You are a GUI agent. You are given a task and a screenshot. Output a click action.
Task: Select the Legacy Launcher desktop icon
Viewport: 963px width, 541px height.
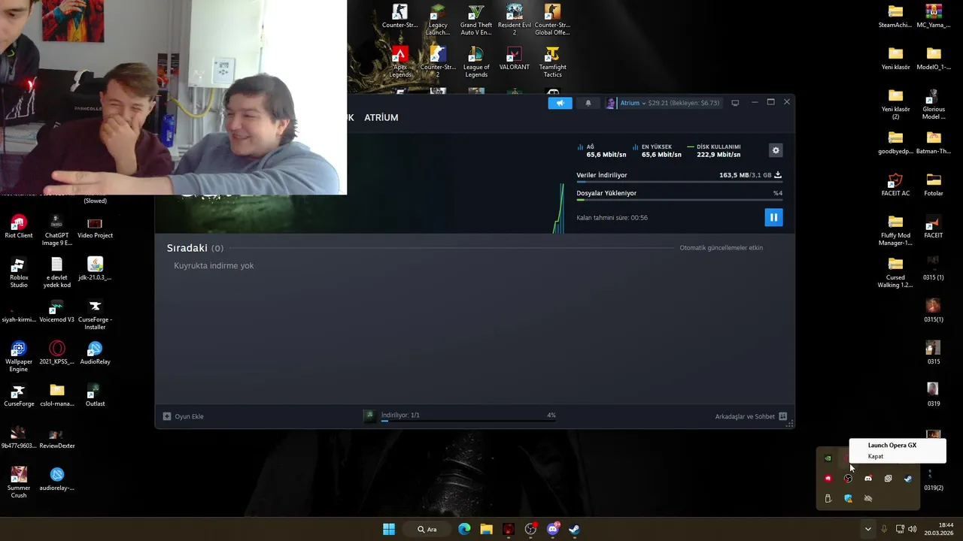pos(438,20)
